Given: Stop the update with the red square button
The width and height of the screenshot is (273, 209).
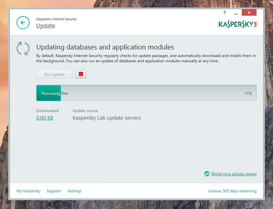Looking at the screenshot, I should pyautogui.click(x=81, y=74).
